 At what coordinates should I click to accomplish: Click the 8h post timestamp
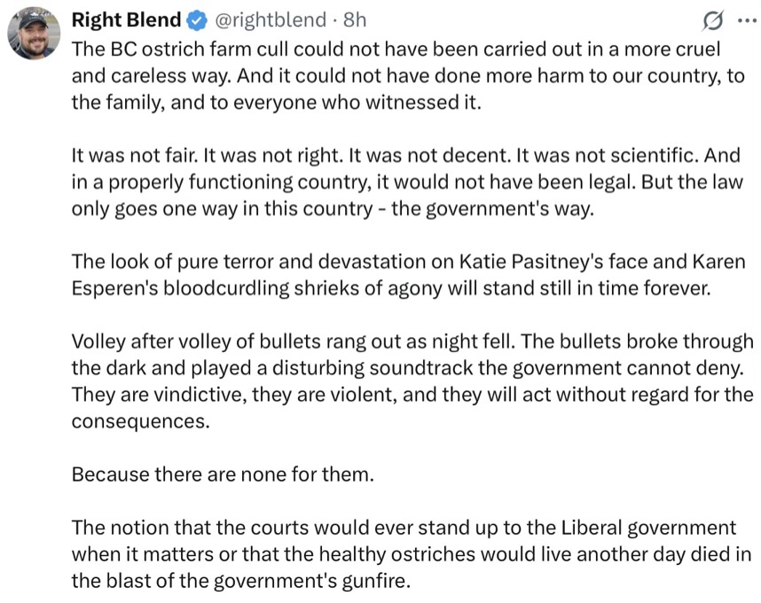[354, 20]
